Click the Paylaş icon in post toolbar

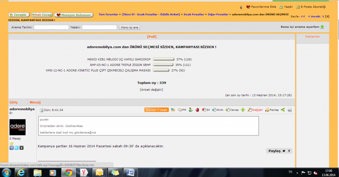click(272, 110)
